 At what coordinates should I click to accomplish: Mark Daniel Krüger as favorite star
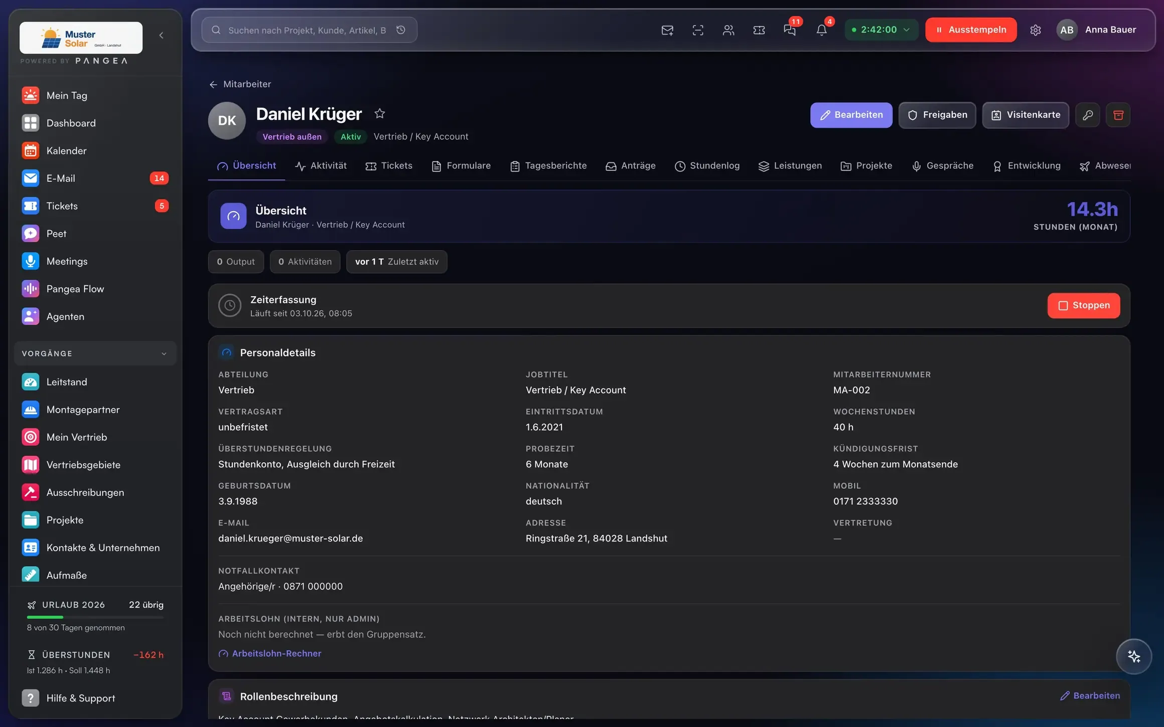380,114
